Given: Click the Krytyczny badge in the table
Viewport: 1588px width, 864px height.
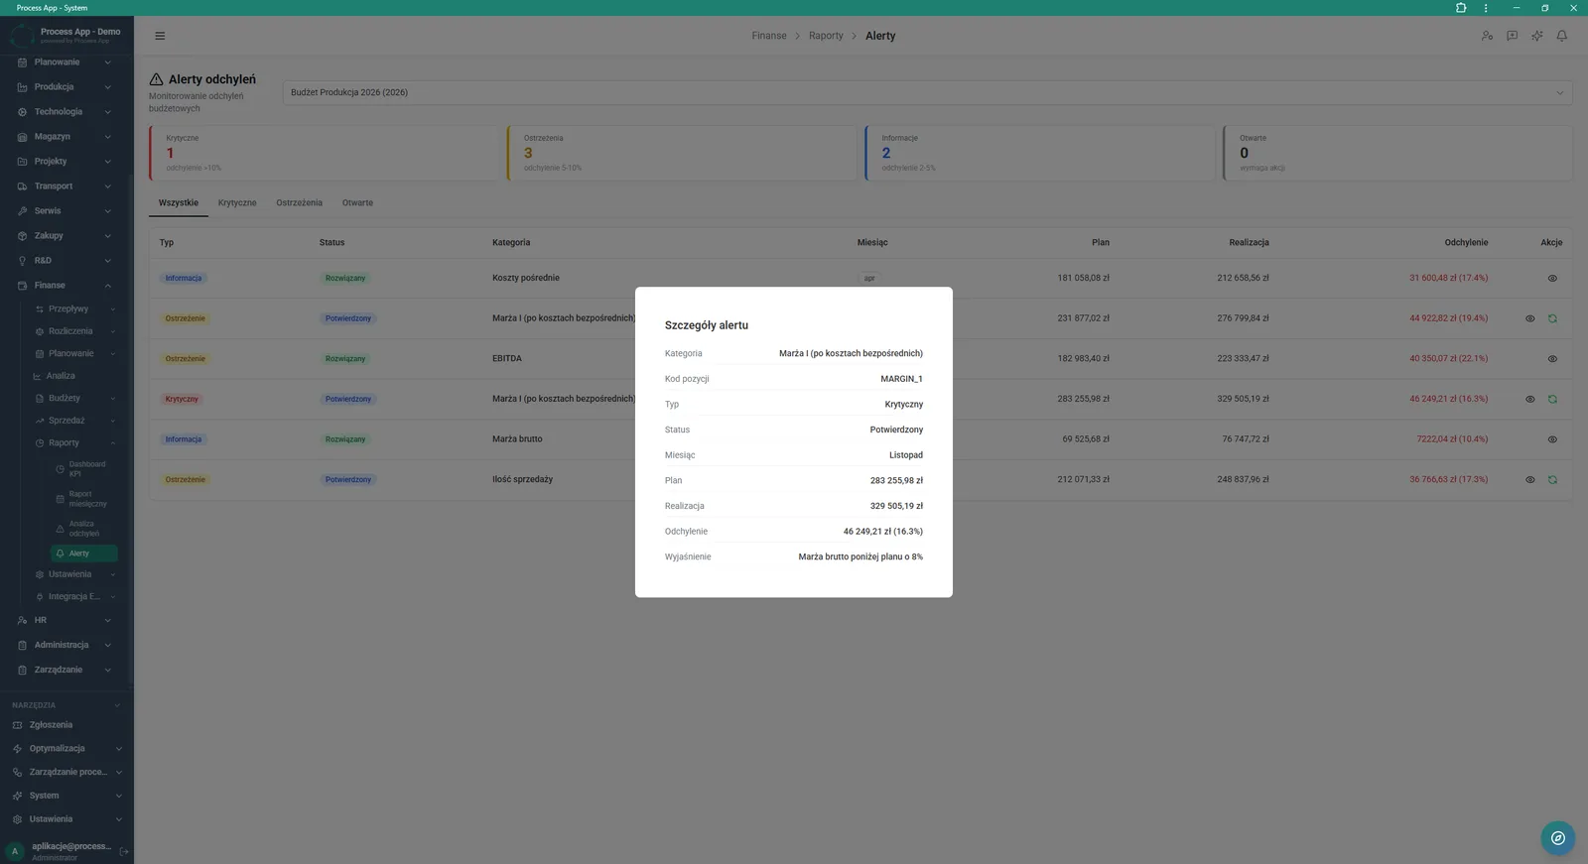Looking at the screenshot, I should coord(182,399).
